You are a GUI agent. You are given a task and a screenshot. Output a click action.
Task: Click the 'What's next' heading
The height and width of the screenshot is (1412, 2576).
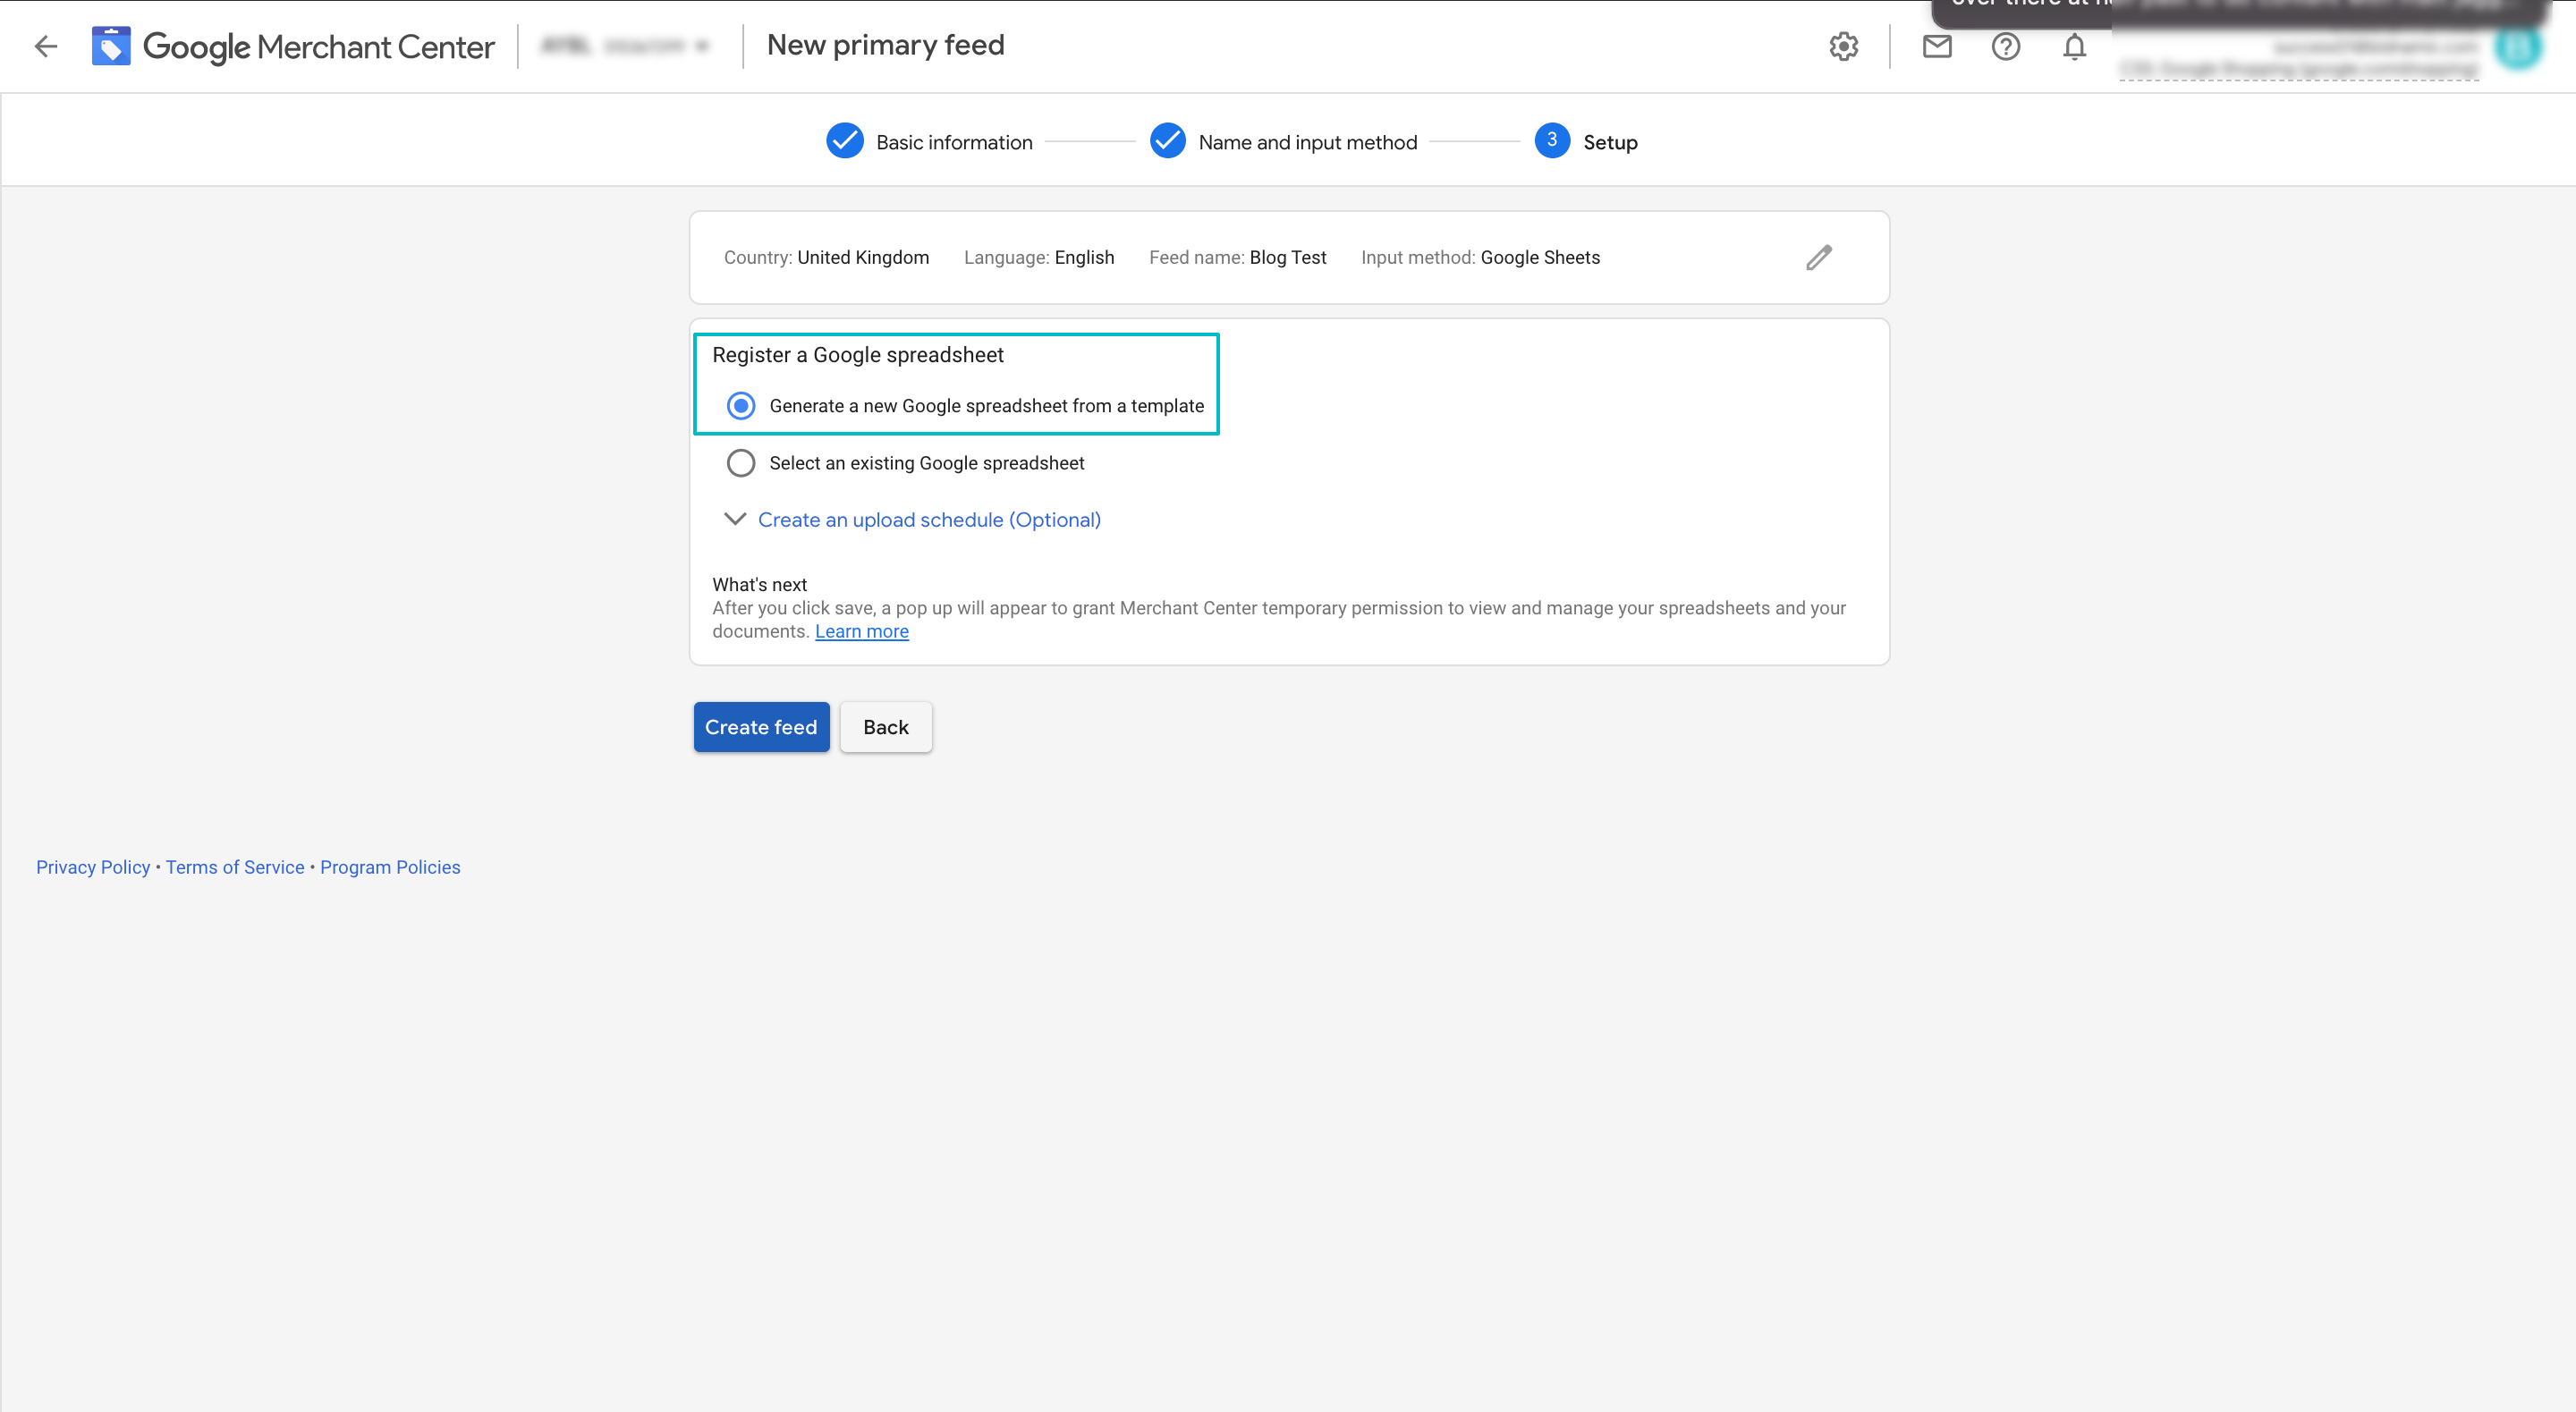[759, 584]
